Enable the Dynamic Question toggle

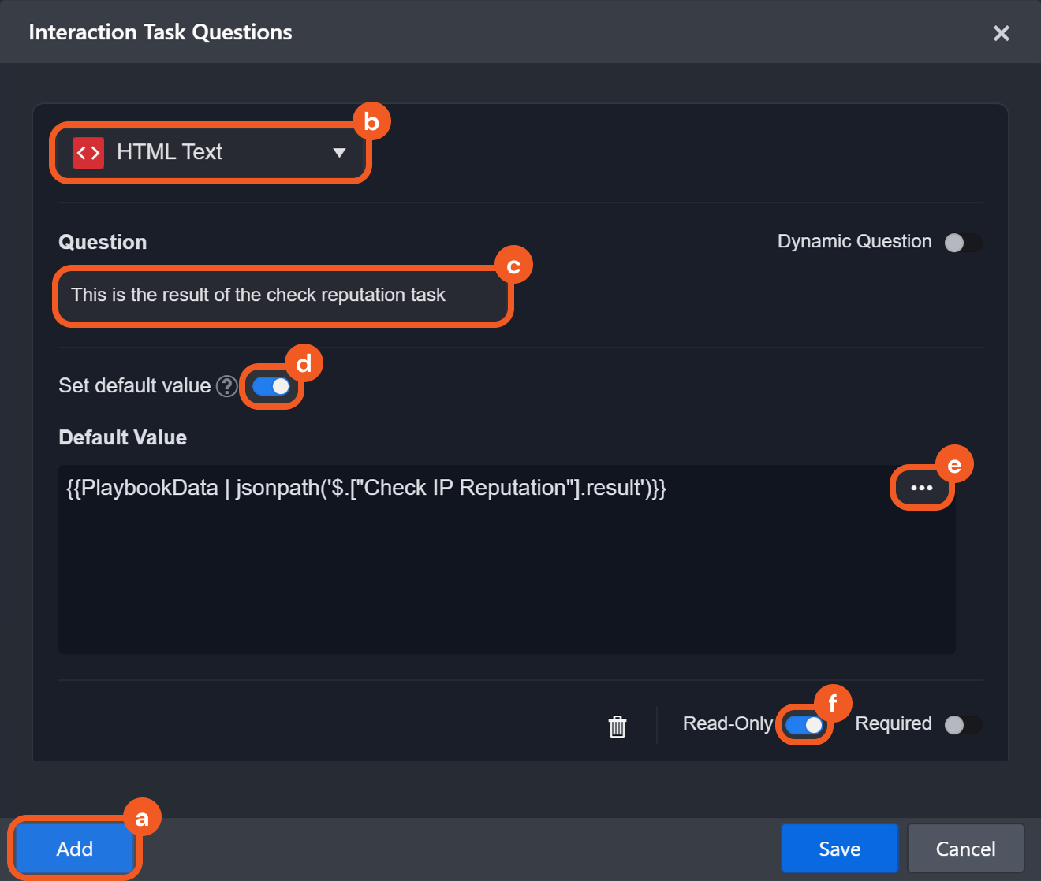click(x=962, y=243)
